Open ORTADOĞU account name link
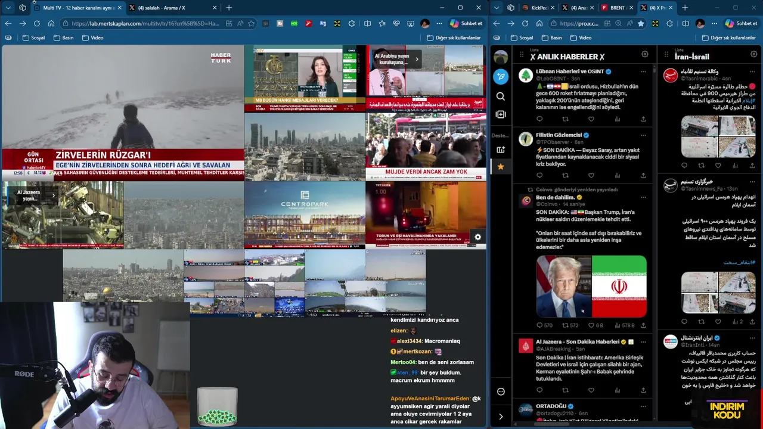Viewport: 763px width, 429px height. click(x=551, y=406)
